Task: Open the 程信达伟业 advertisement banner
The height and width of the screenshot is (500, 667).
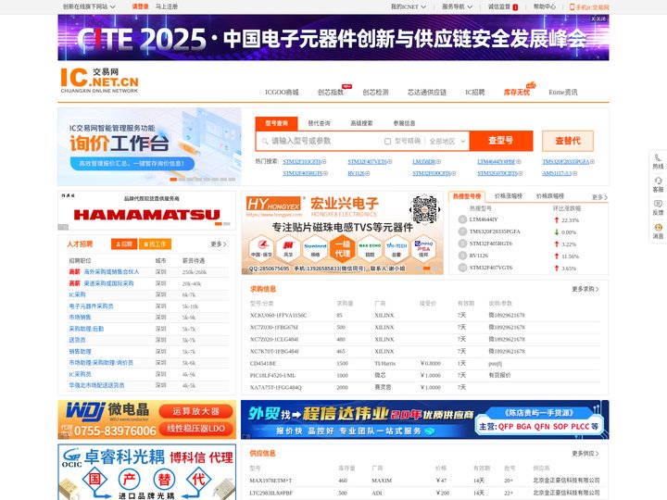Action: pyautogui.click(x=425, y=419)
